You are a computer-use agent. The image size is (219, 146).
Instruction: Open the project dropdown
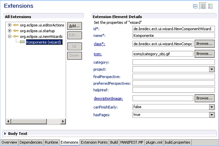pyautogui.click(x=212, y=69)
